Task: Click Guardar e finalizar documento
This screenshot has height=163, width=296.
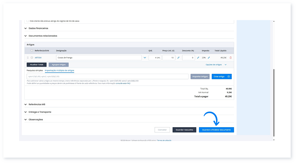Action: click(216, 130)
